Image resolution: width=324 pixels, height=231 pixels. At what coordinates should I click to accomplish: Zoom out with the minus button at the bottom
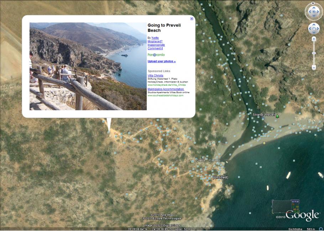click(314, 67)
